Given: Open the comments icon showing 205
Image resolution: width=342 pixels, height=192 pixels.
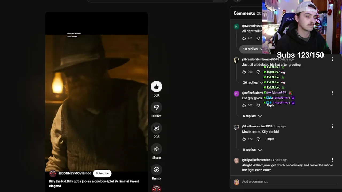Looking at the screenshot, I should point(156,128).
